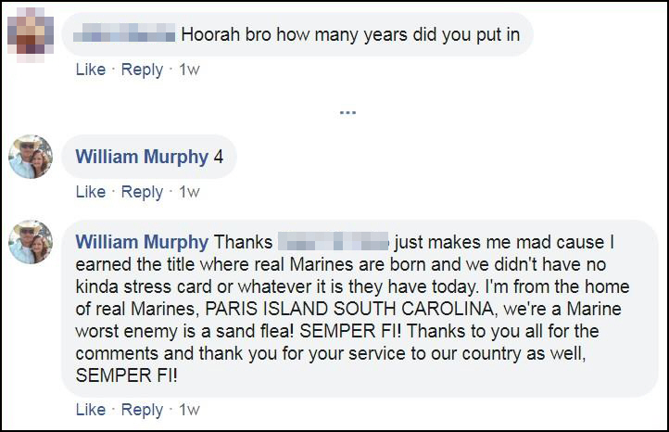Click the blurred tagged name after "Thanks"
The image size is (669, 432).
coord(332,242)
